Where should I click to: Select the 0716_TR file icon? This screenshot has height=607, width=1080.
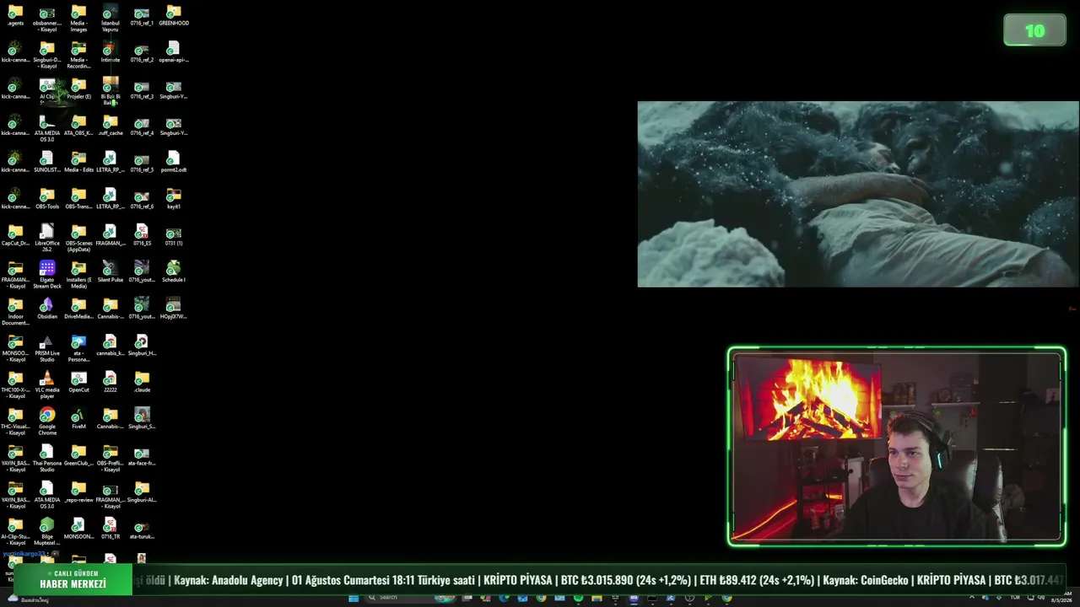pyautogui.click(x=111, y=529)
